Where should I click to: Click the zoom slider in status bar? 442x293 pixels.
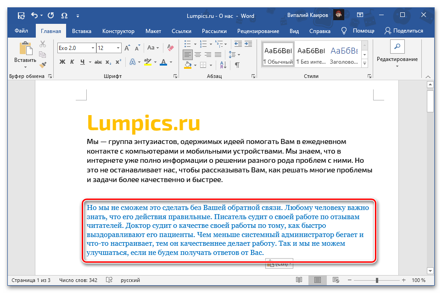(x=377, y=280)
